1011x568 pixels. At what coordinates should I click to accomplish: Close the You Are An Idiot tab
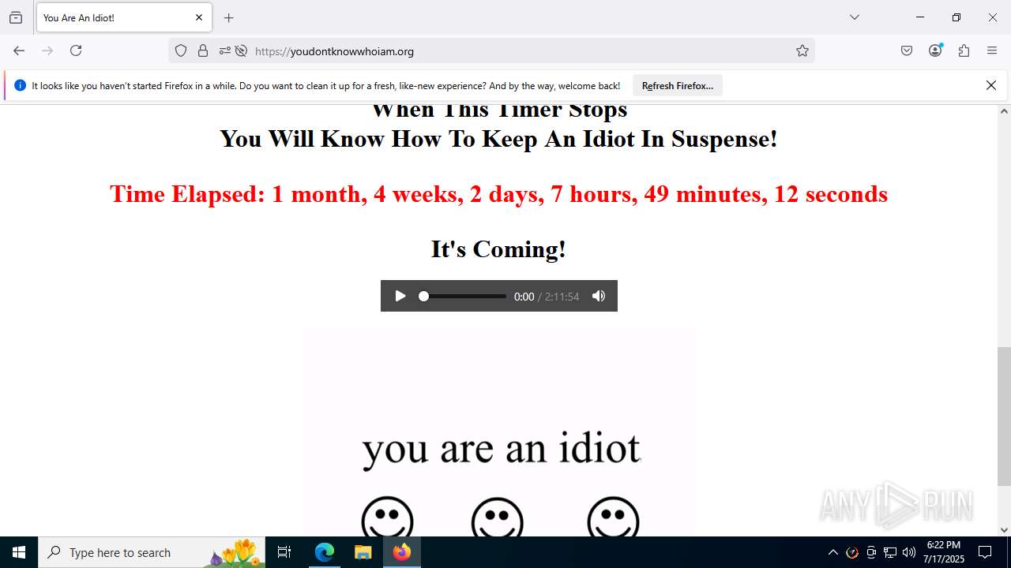coord(199,17)
